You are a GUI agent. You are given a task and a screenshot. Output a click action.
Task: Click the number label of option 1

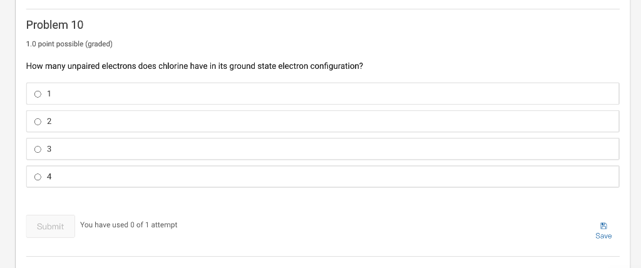pyautogui.click(x=49, y=94)
